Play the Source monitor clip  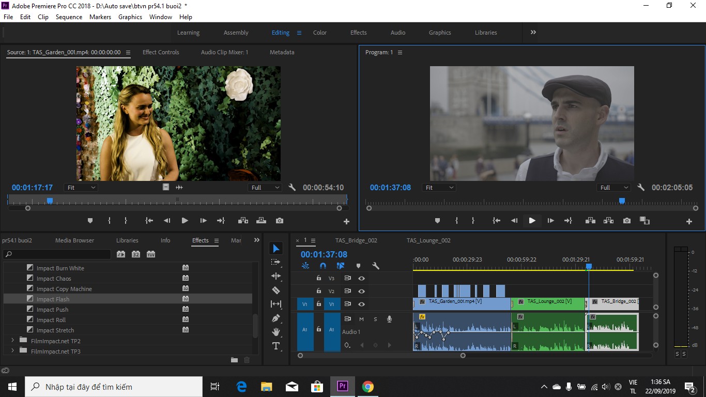pyautogui.click(x=185, y=221)
